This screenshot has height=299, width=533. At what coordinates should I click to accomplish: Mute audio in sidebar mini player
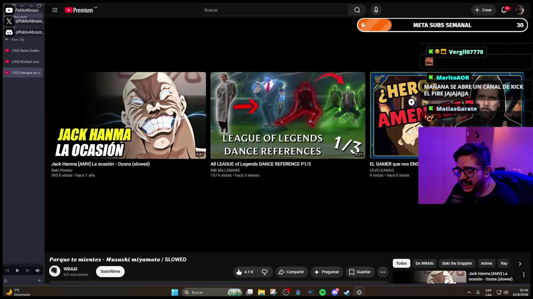click(x=37, y=270)
